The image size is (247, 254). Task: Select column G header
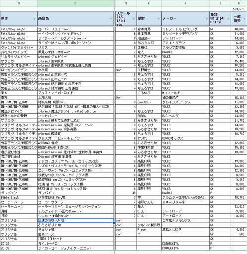[x=126, y=3]
